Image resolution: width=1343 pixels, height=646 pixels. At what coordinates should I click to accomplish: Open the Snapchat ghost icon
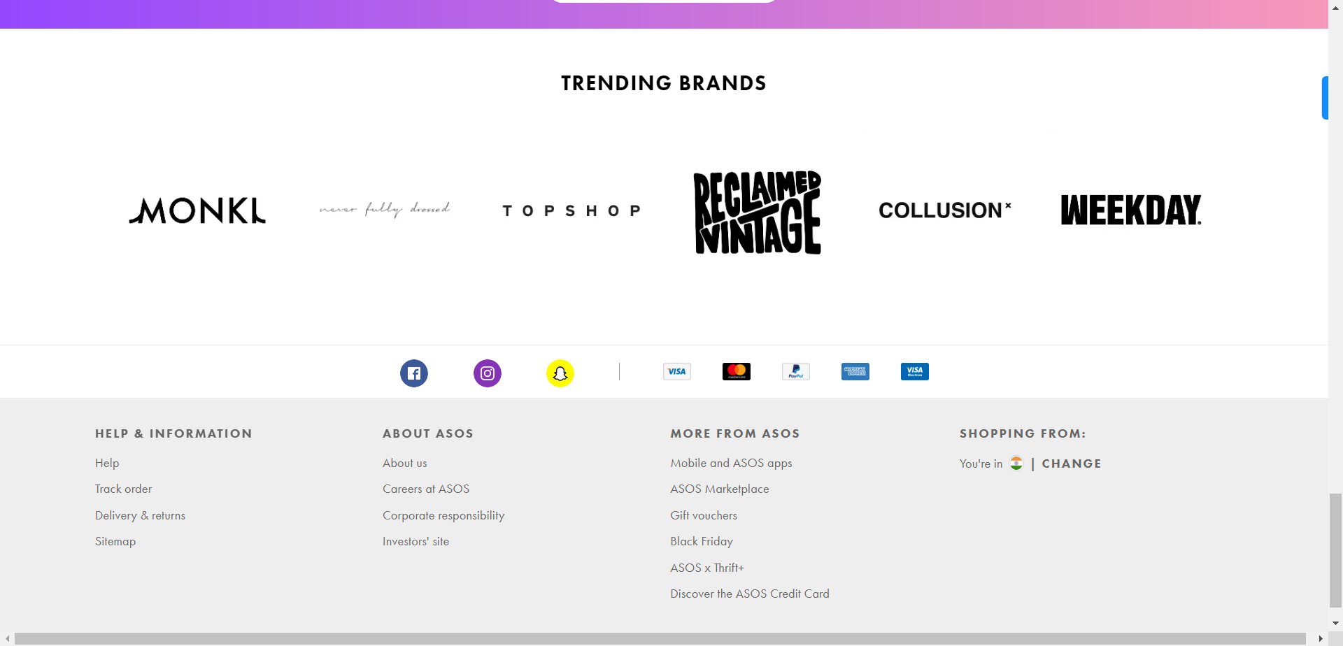coord(560,373)
